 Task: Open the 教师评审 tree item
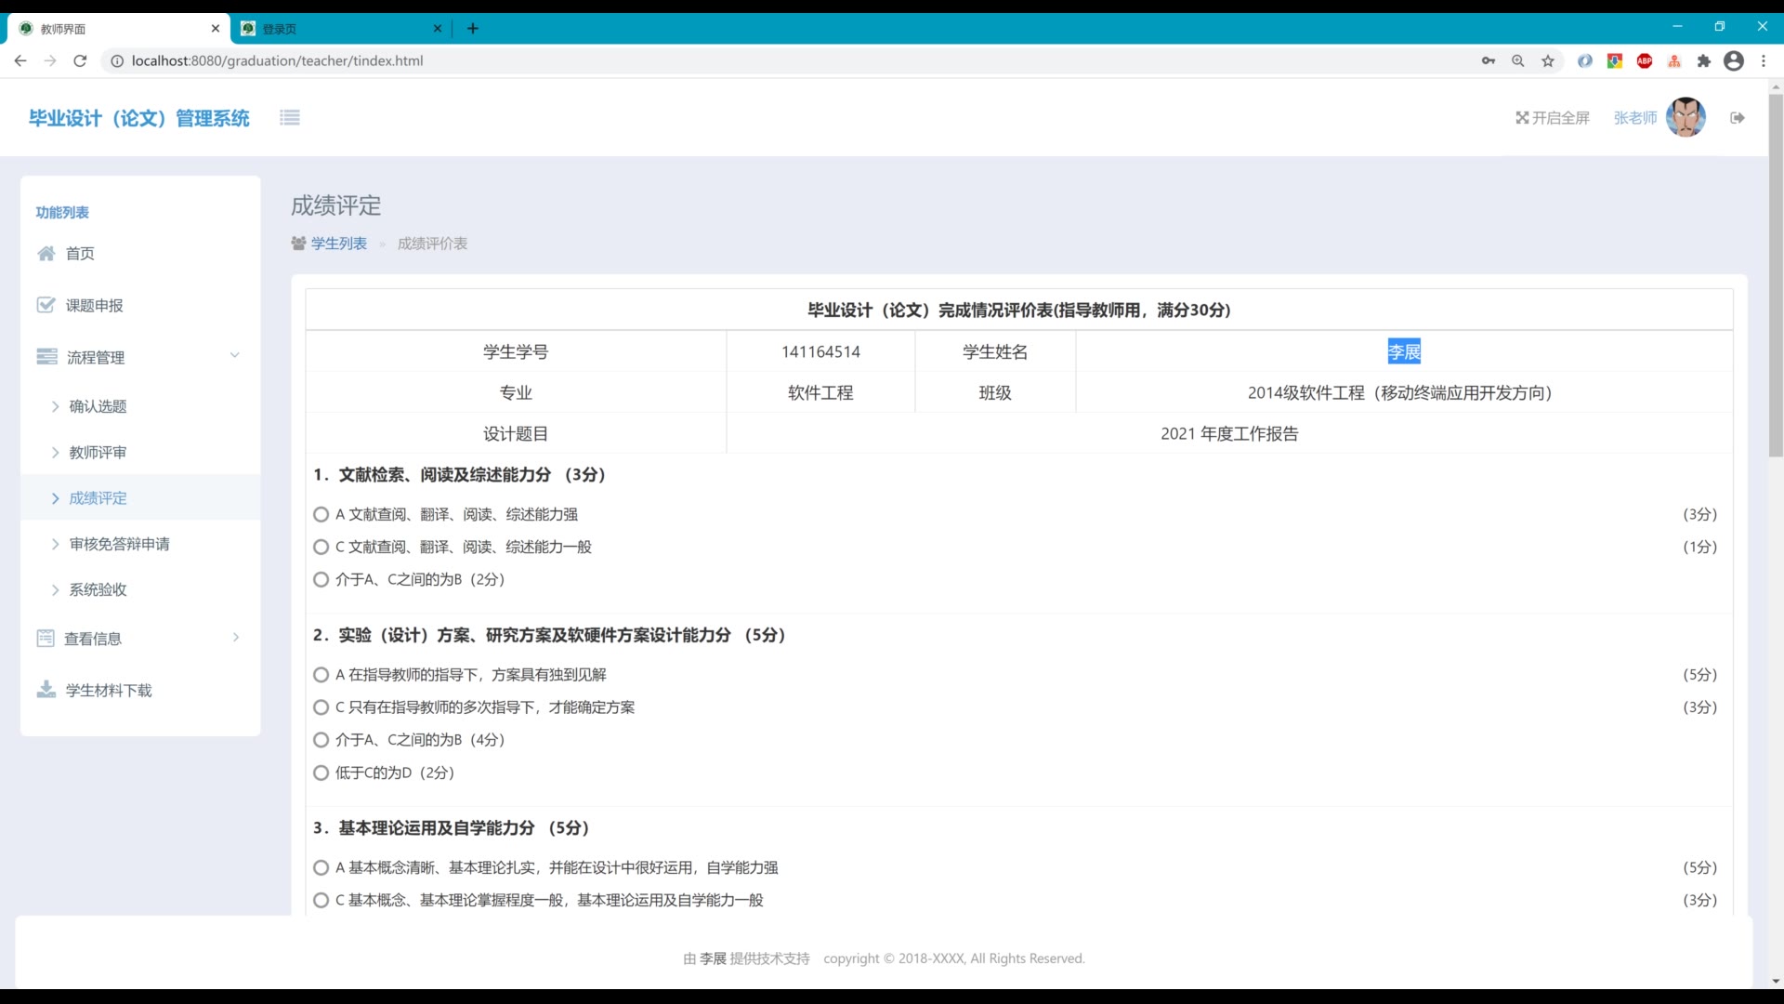98,453
